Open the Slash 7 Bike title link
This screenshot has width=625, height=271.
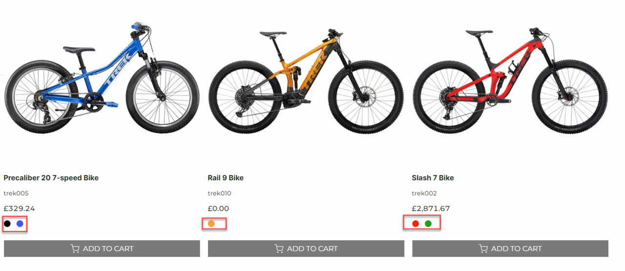click(x=433, y=178)
